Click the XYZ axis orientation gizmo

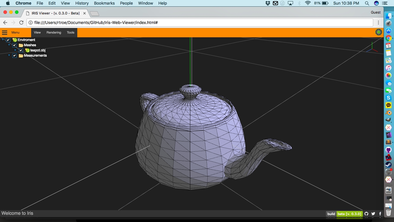click(372, 48)
